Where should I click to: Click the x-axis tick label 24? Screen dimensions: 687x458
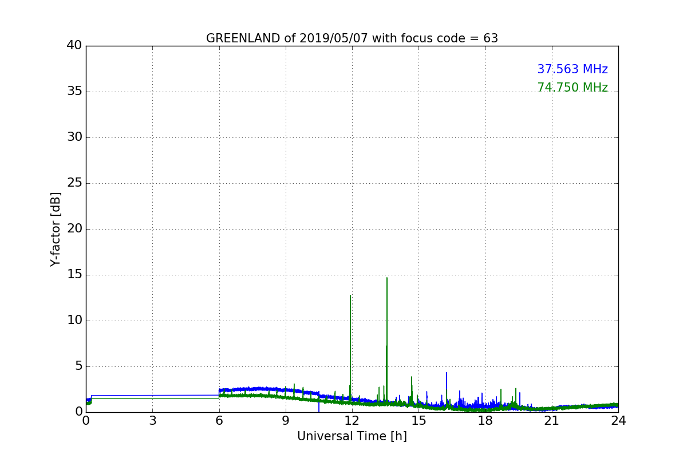point(618,421)
